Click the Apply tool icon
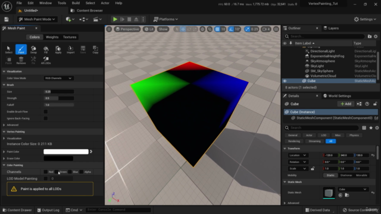The width and height of the screenshot is (381, 214). pos(58,49)
